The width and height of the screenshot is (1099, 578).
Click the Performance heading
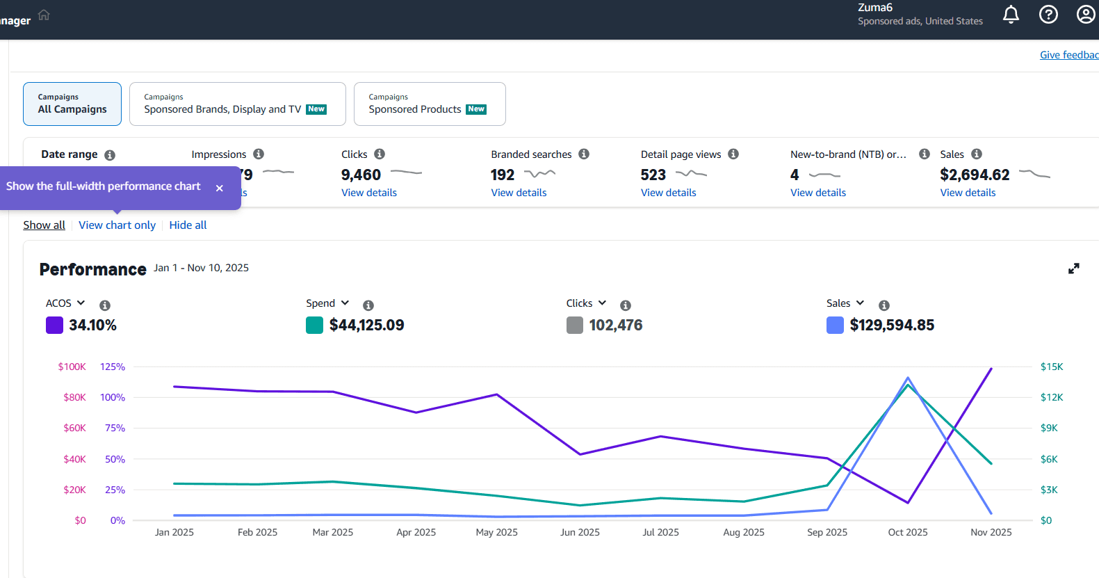pyautogui.click(x=92, y=269)
